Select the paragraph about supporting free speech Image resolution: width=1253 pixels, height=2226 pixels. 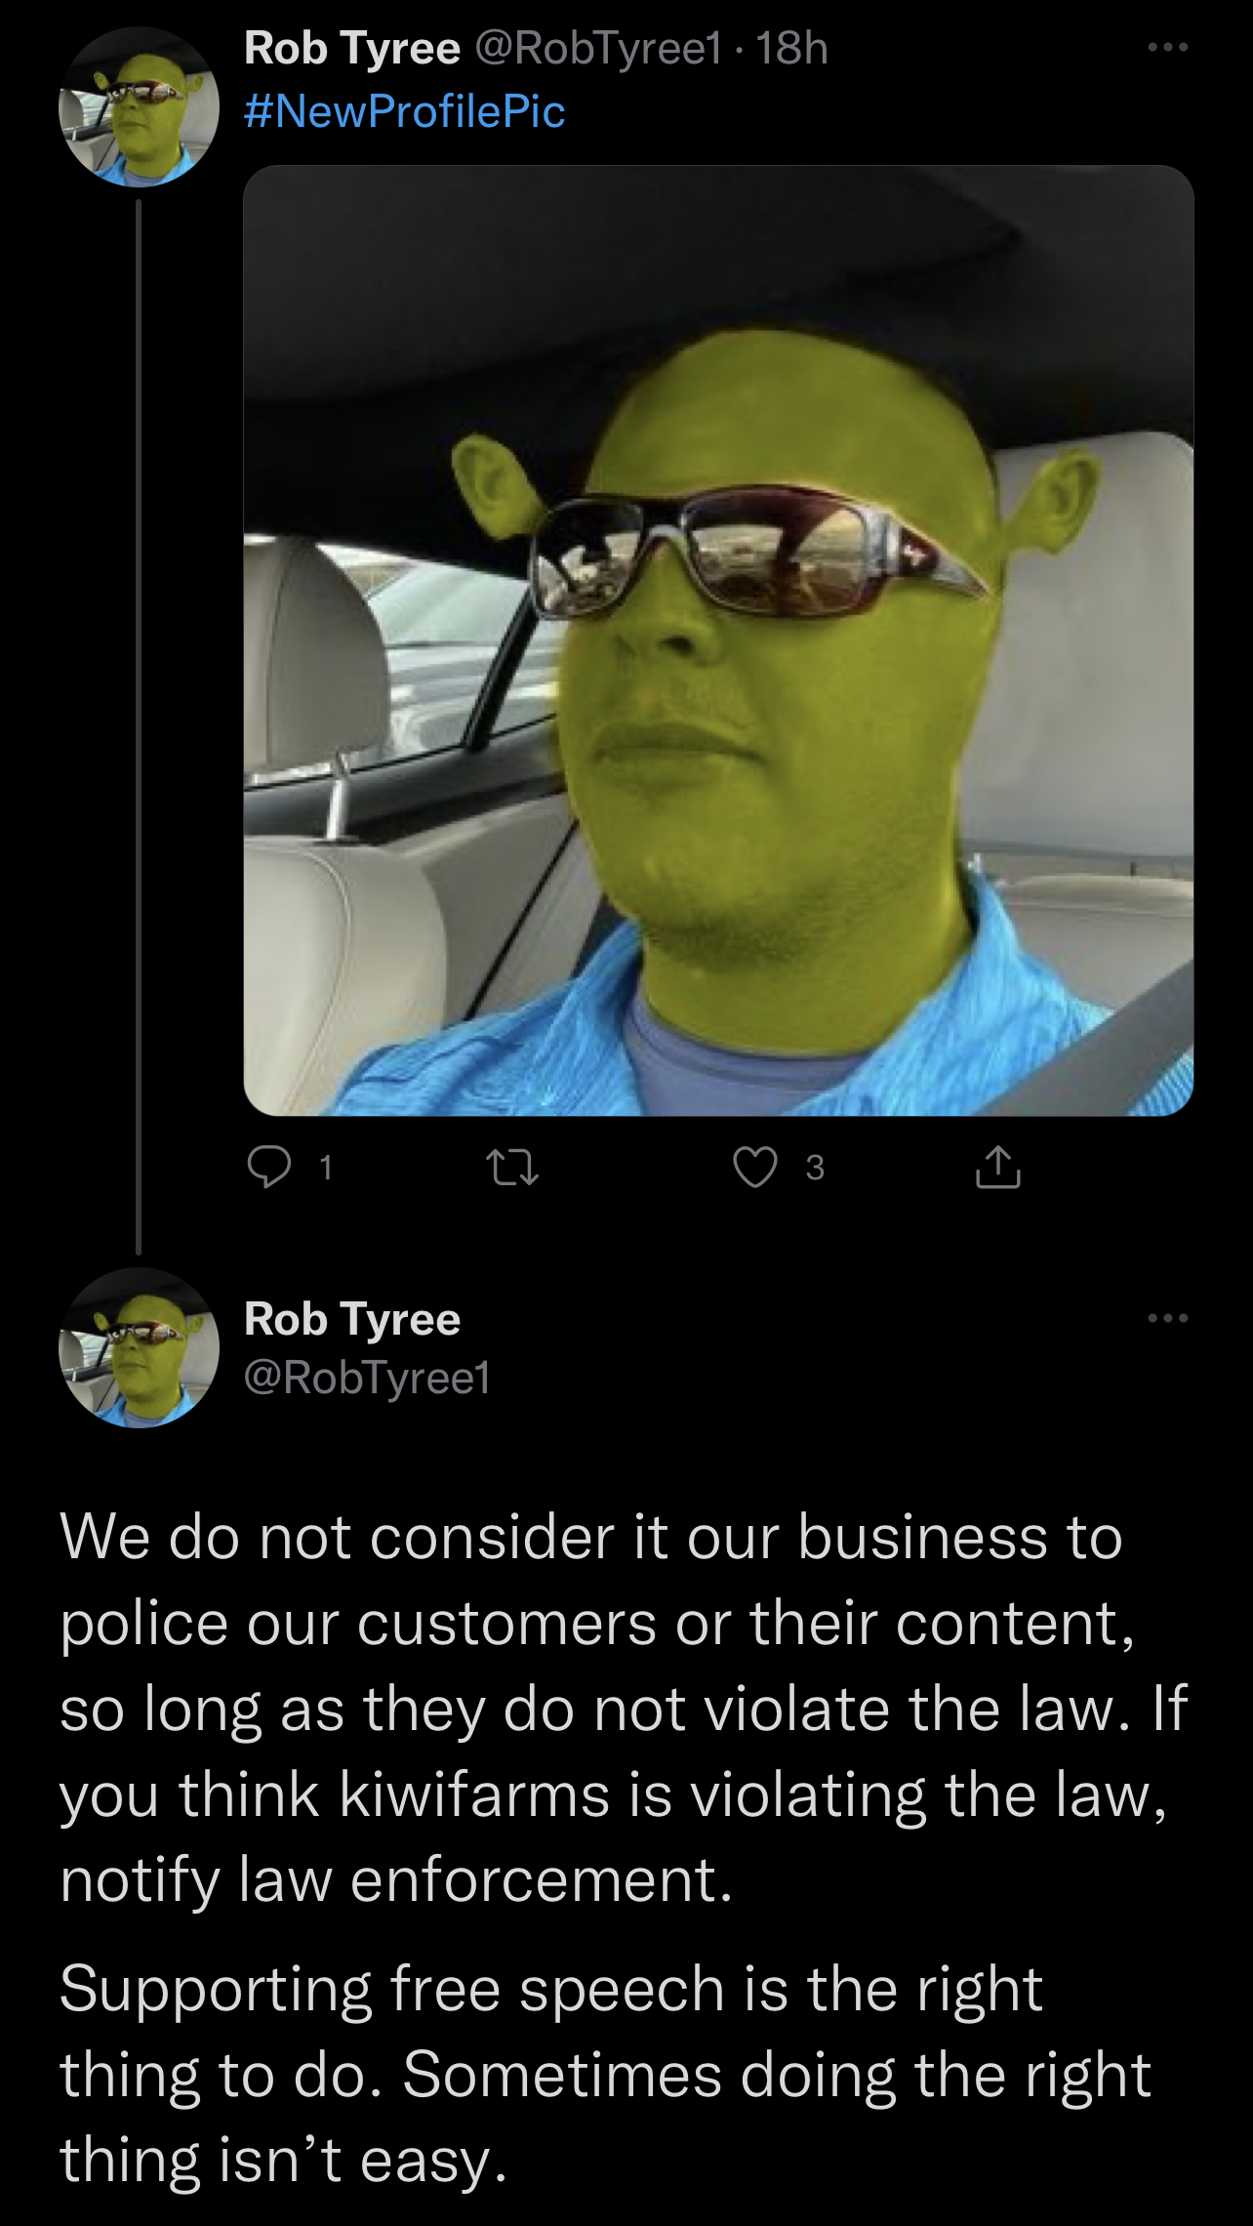(x=605, y=2075)
